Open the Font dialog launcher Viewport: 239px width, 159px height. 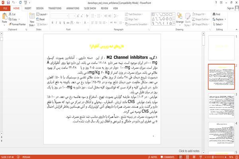point(88,29)
